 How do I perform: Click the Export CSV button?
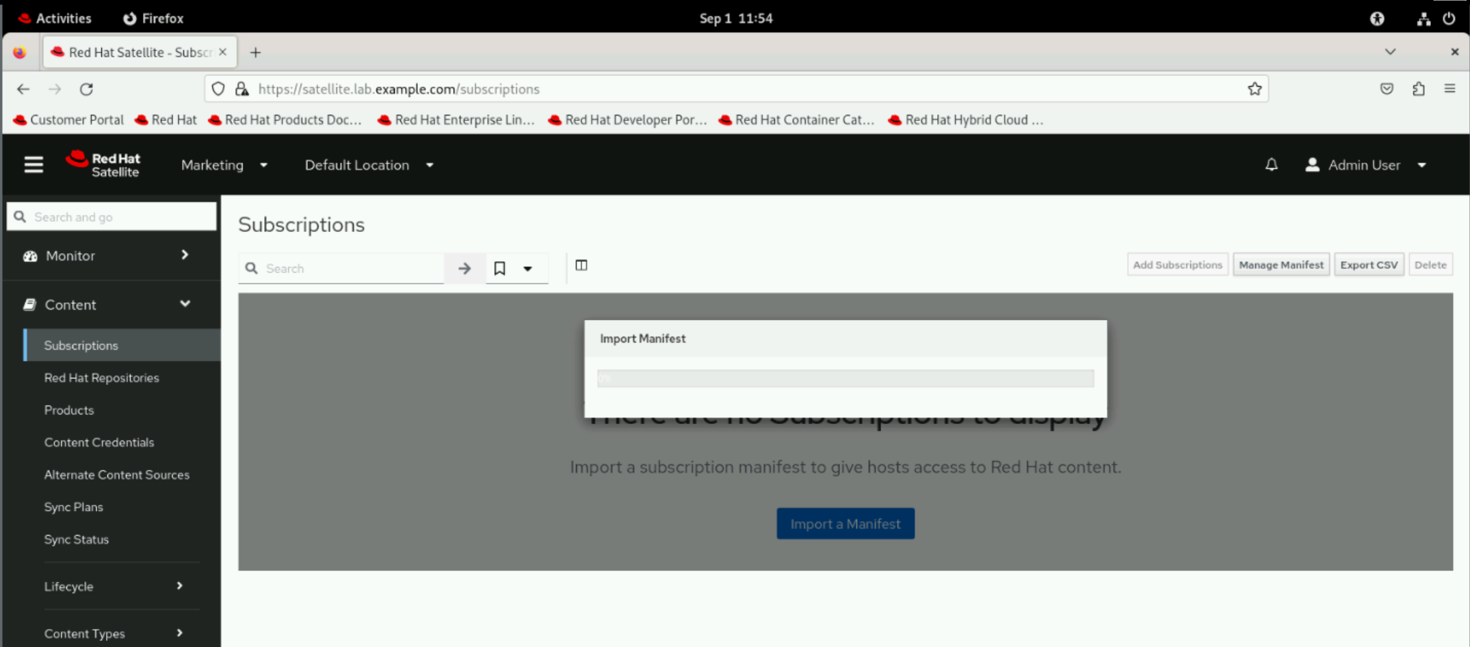[1369, 265]
